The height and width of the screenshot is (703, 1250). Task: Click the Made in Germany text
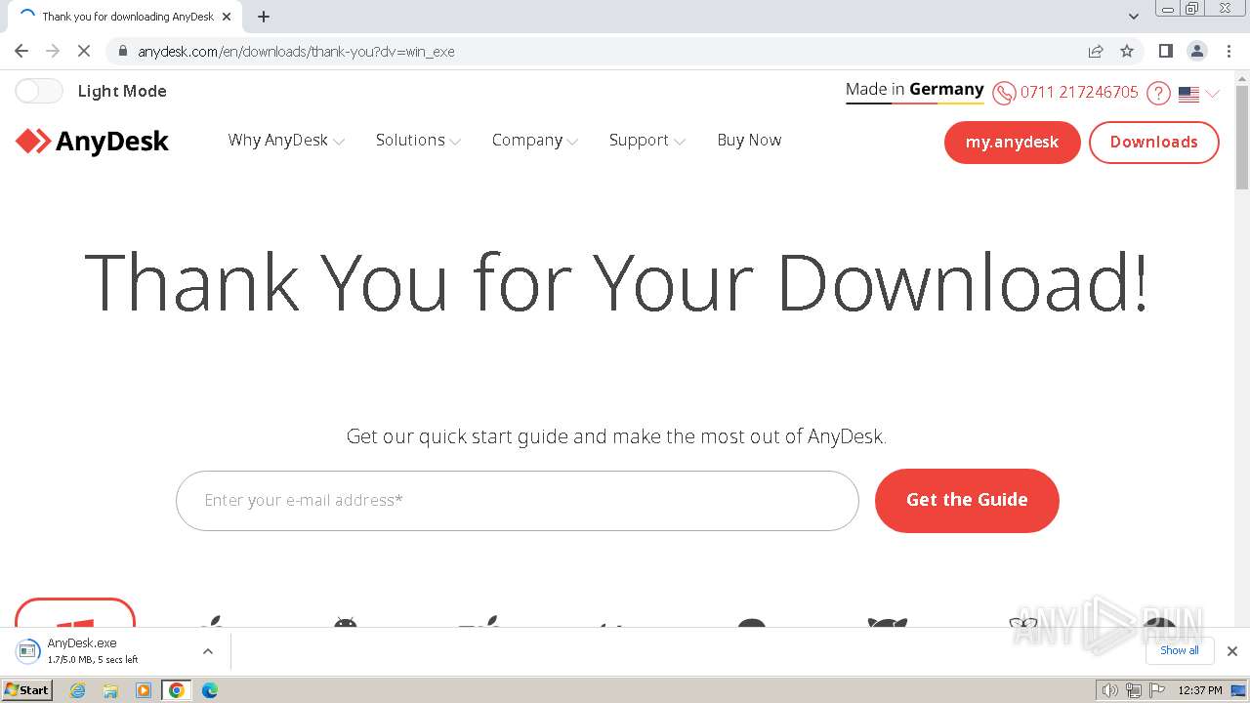pyautogui.click(x=915, y=89)
